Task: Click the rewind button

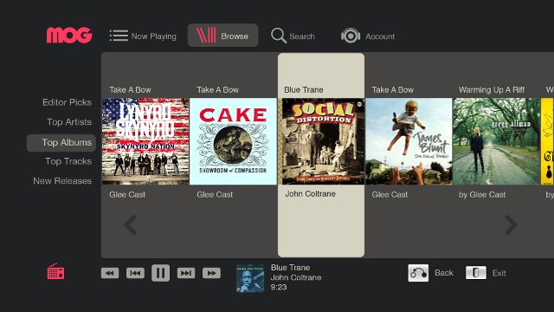Action: point(110,273)
